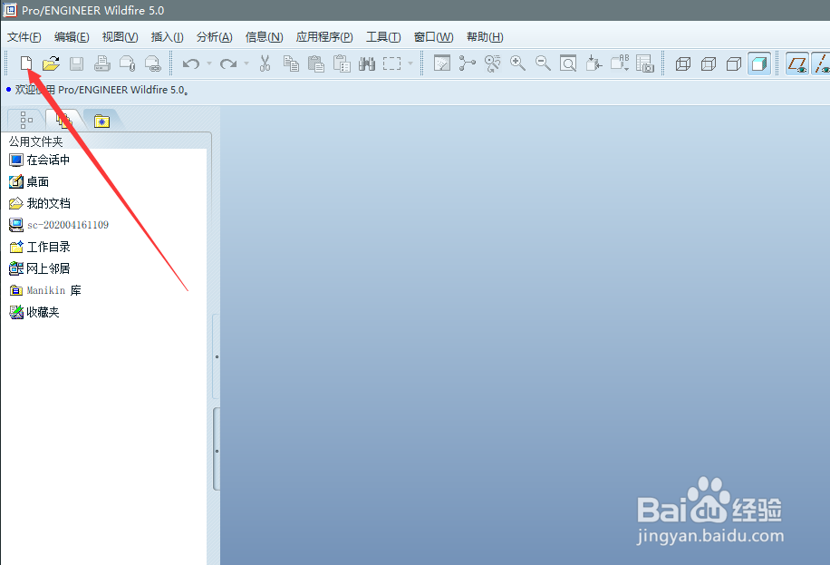Open the Find binoculars tool

pyautogui.click(x=366, y=63)
